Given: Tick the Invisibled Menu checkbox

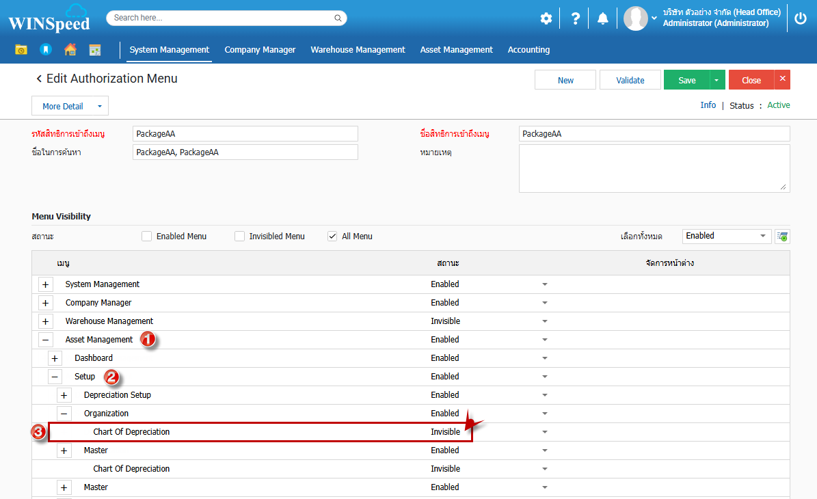Looking at the screenshot, I should pyautogui.click(x=239, y=237).
